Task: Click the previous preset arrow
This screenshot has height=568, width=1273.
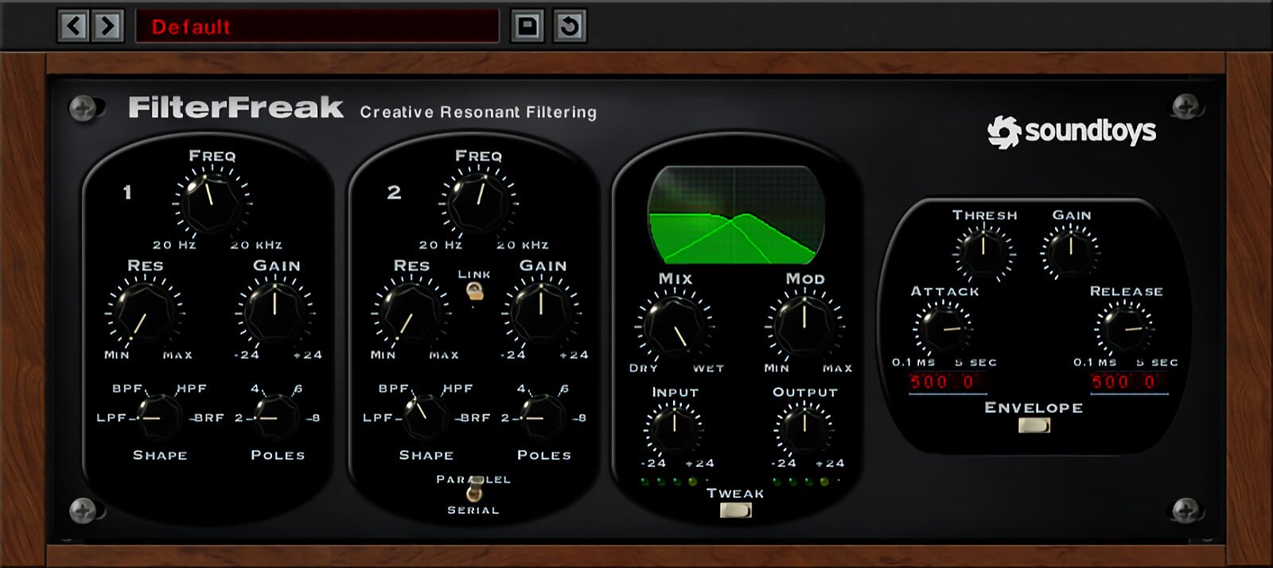Action: click(x=74, y=26)
